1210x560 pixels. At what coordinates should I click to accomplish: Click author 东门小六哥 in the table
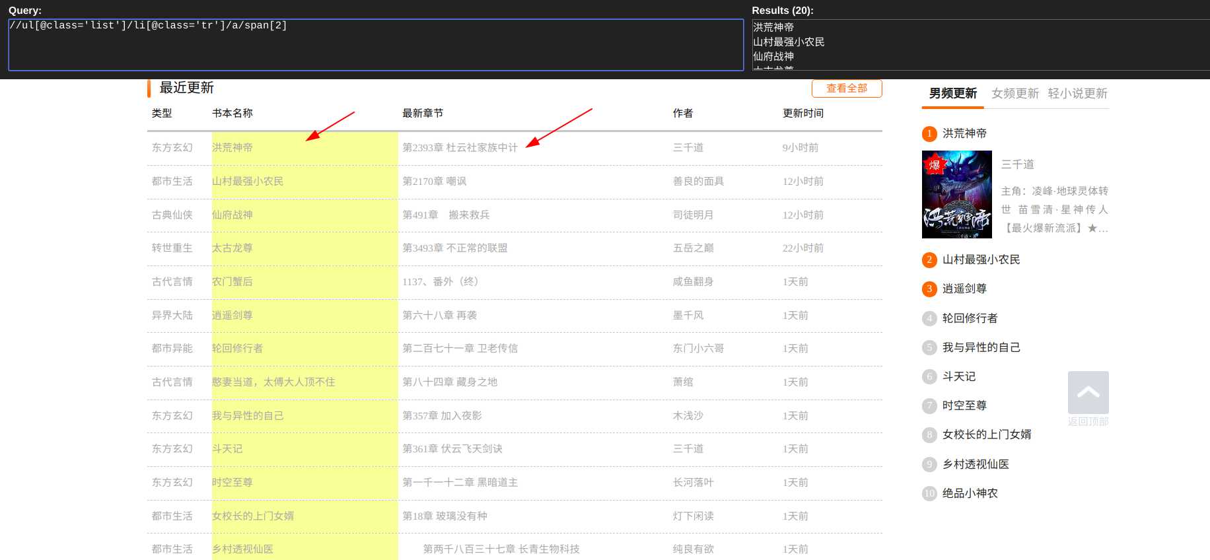(x=698, y=348)
